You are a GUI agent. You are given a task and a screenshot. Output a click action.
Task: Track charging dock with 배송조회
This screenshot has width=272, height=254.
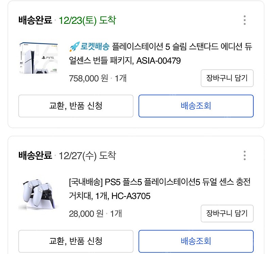(196, 241)
